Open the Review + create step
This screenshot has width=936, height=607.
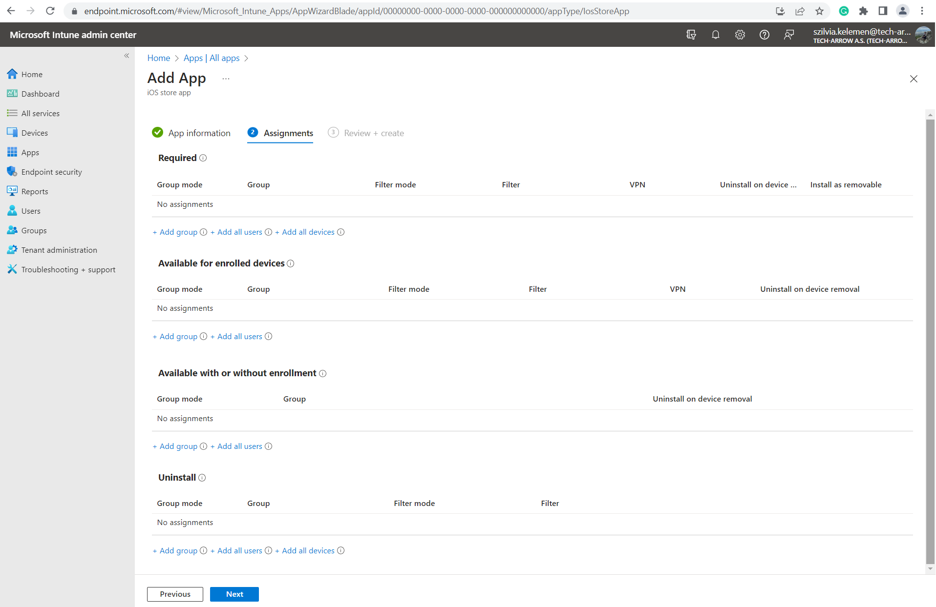point(374,133)
